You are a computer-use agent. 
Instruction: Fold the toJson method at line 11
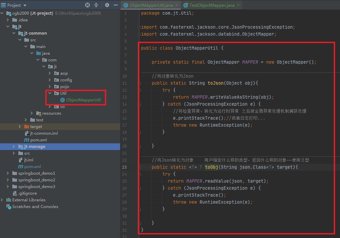[x=139, y=83]
